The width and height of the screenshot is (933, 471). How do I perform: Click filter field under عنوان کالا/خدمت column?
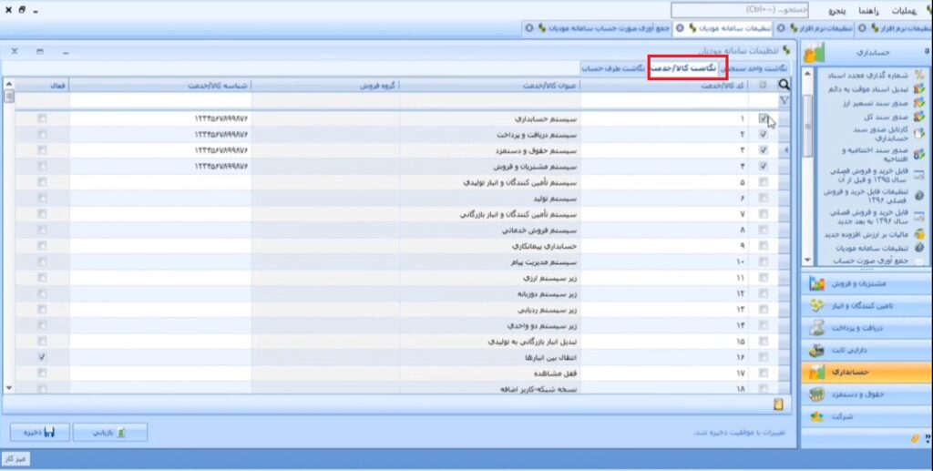(x=489, y=100)
